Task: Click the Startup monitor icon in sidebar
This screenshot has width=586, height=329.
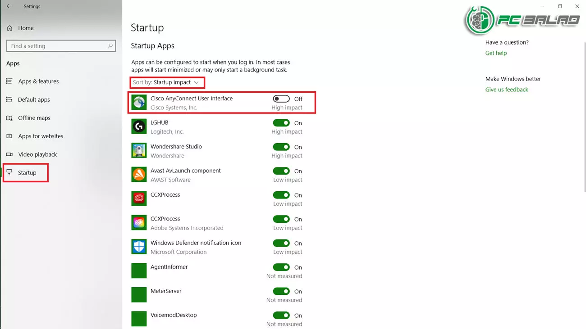Action: (x=9, y=172)
